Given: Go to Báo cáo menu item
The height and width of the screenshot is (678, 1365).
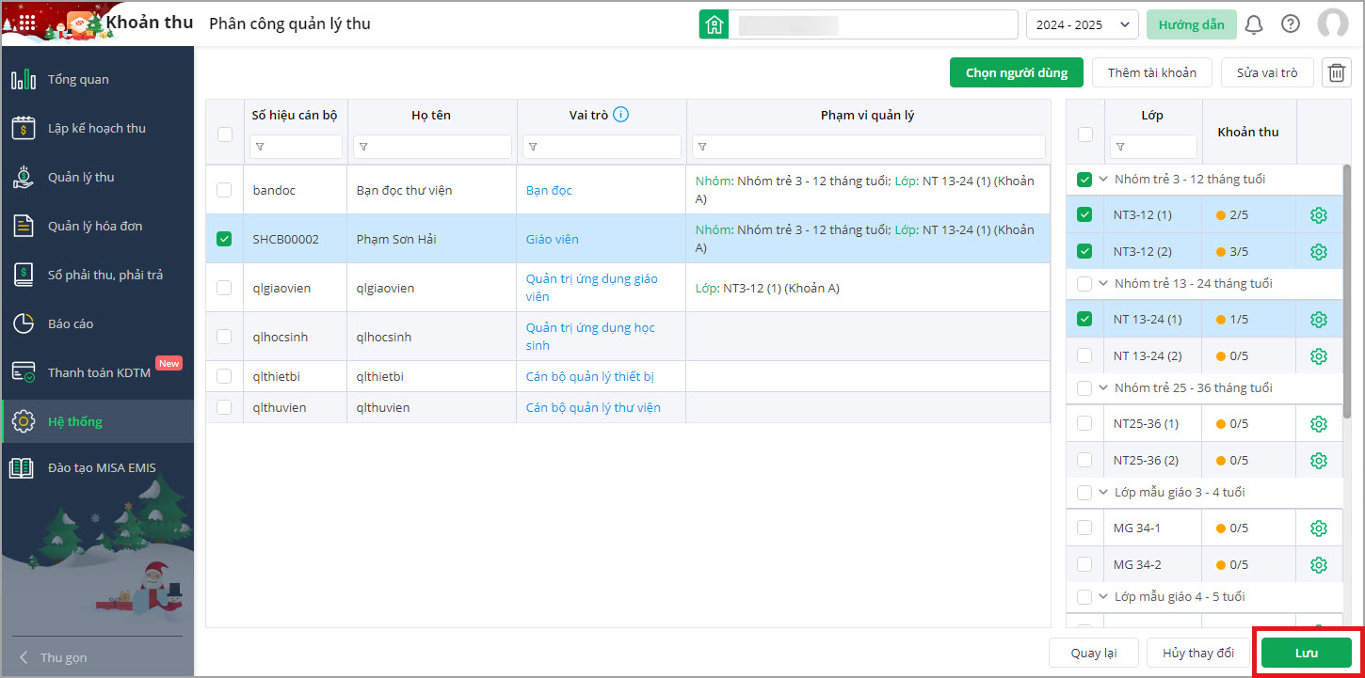Looking at the screenshot, I should click(71, 323).
